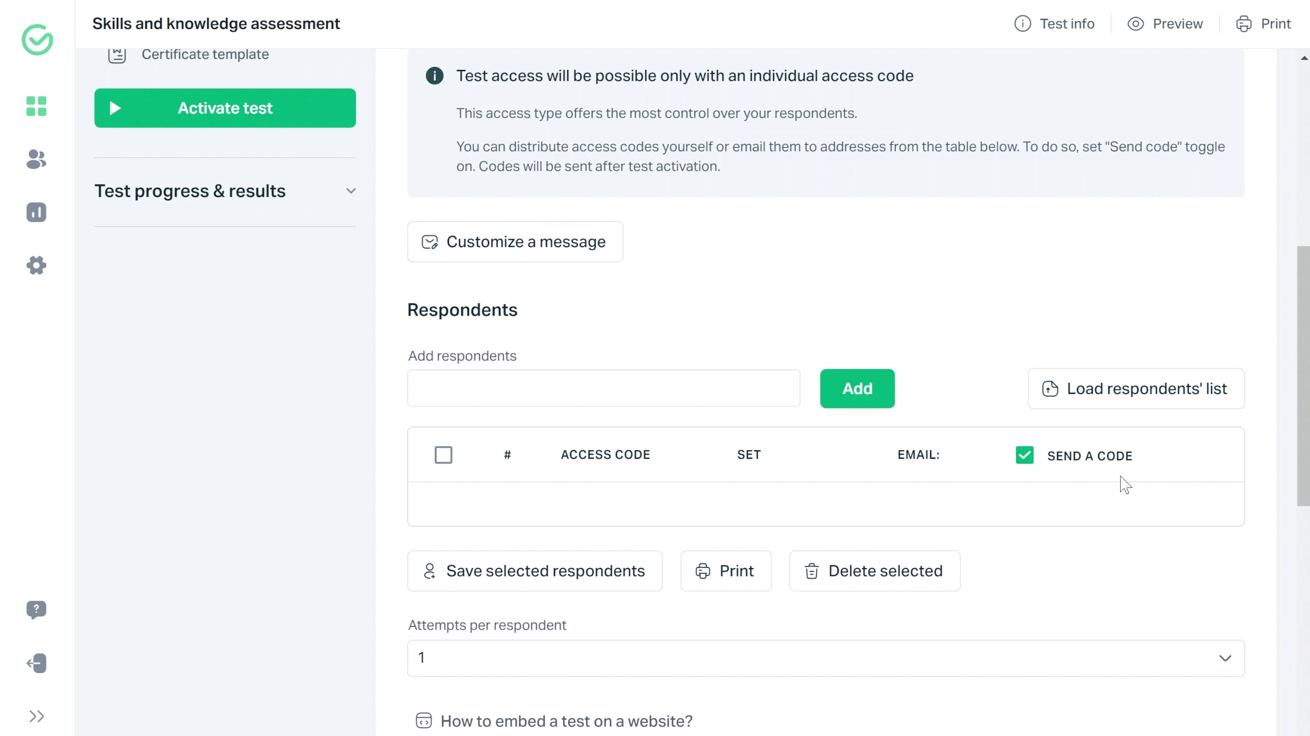Open the help question bubble icon
Viewport: 1310px width, 736px height.
coord(36,610)
